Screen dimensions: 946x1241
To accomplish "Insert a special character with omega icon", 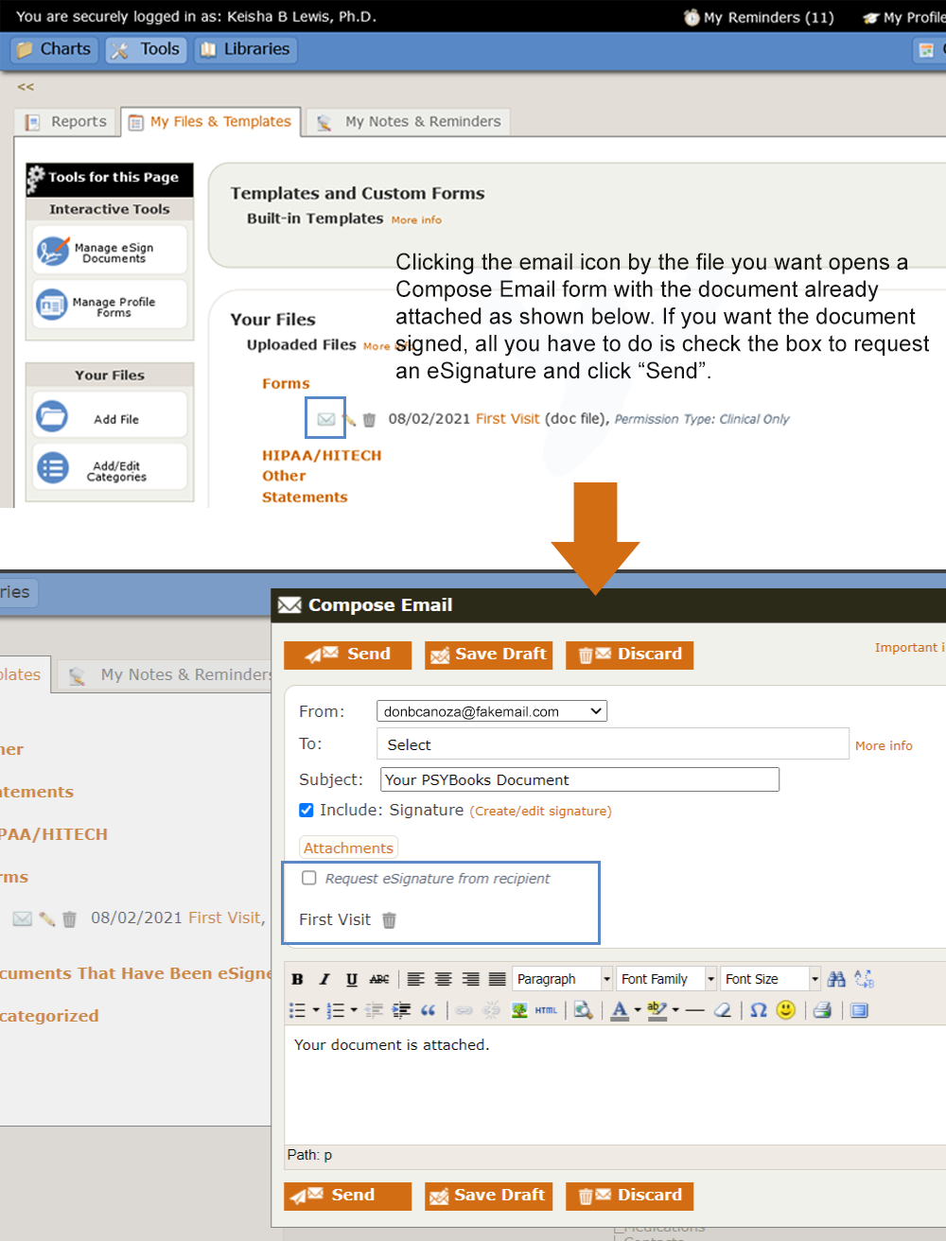I will (759, 1010).
